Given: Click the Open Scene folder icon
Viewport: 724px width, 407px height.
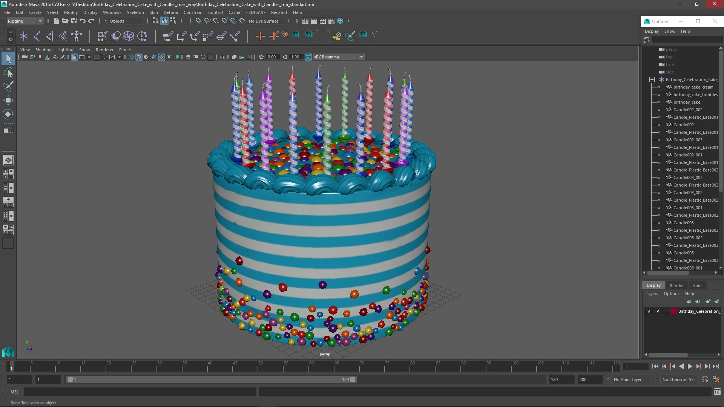Looking at the screenshot, I should click(x=65, y=21).
